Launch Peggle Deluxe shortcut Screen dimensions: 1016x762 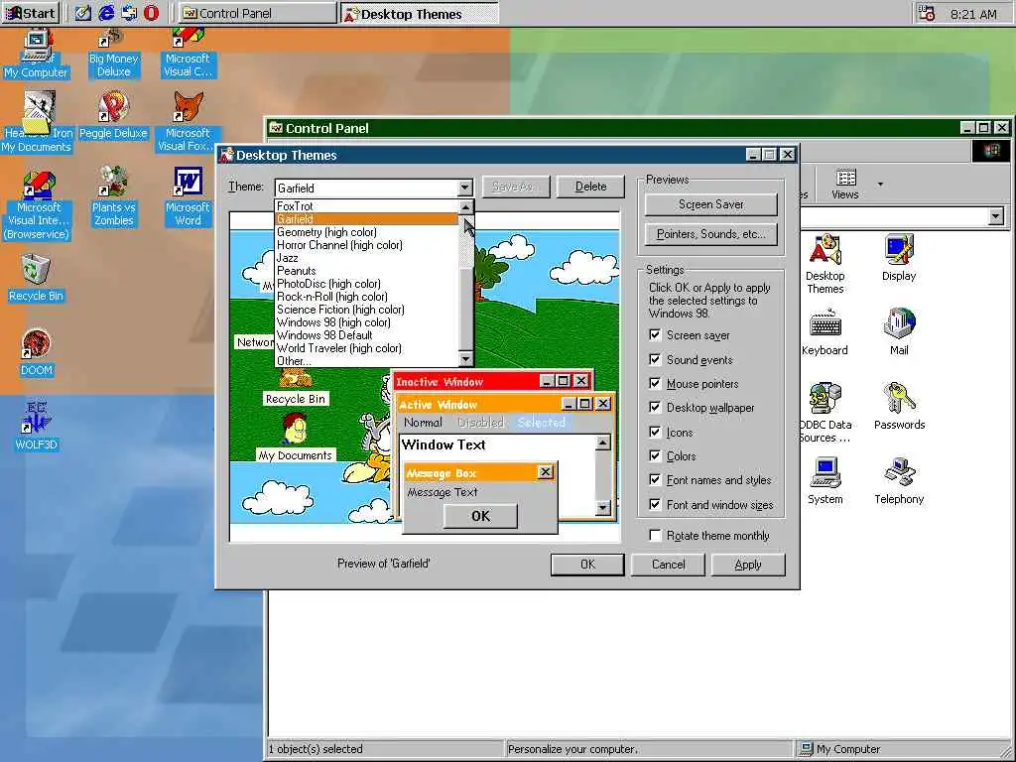coord(113,117)
